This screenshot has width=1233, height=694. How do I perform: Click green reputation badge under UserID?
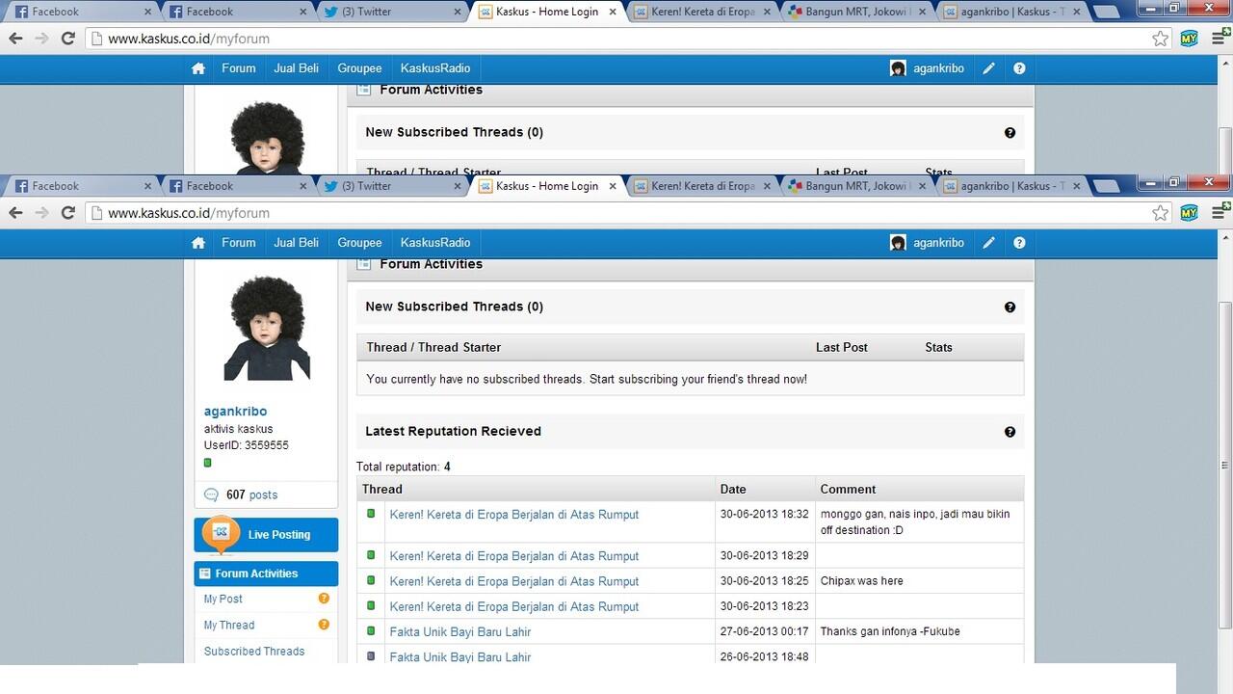[x=208, y=463]
